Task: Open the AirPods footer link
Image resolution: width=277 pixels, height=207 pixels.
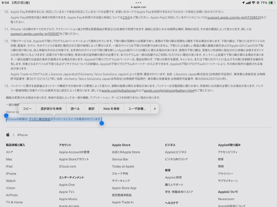Action: click(12, 195)
